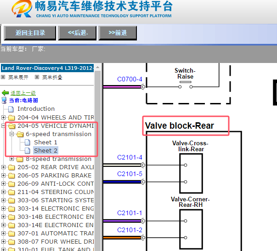Expand the 303-14B ELECTRONIC node
277x251 pixels.
point(3,217)
